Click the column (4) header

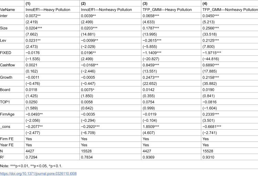[205, 3]
